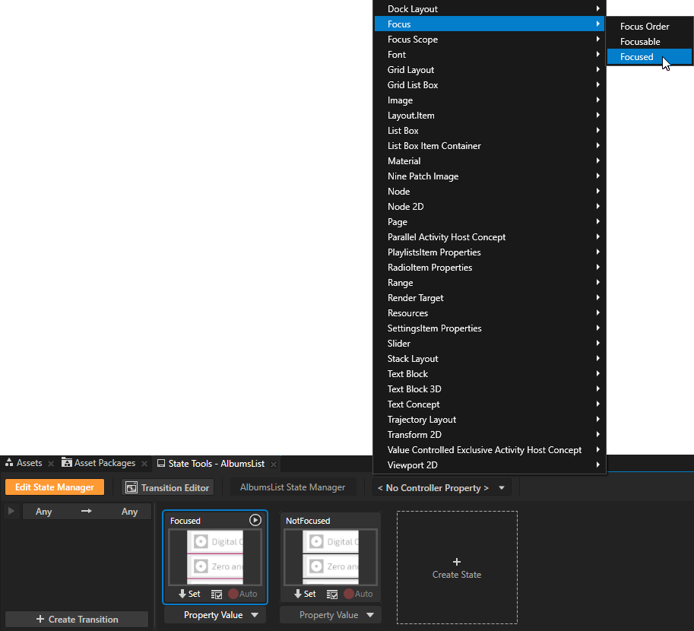Click Set icon on NotFocused state

pyautogui.click(x=305, y=594)
